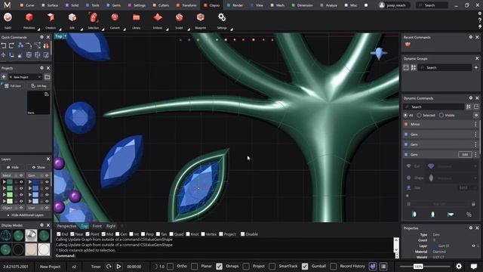
Task: Click the Edit button on the Gem row
Action: [465, 154]
